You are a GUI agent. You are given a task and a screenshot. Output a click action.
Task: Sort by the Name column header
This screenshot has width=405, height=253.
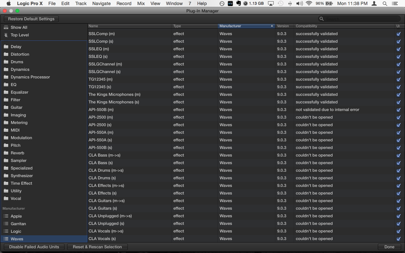(130, 26)
